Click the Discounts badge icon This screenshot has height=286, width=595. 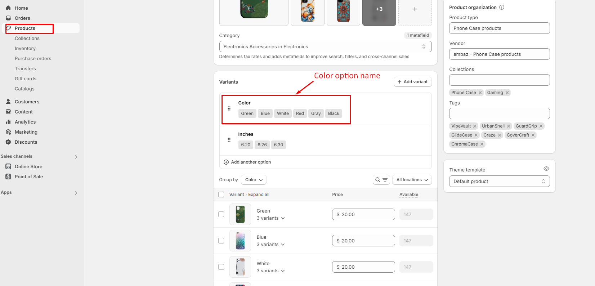(8, 142)
